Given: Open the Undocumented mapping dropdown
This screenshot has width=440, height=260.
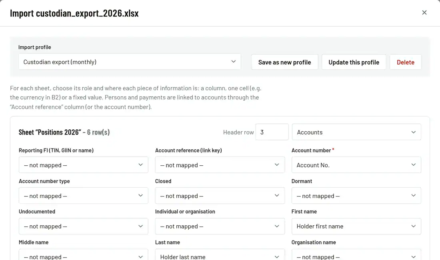Looking at the screenshot, I should (83, 226).
